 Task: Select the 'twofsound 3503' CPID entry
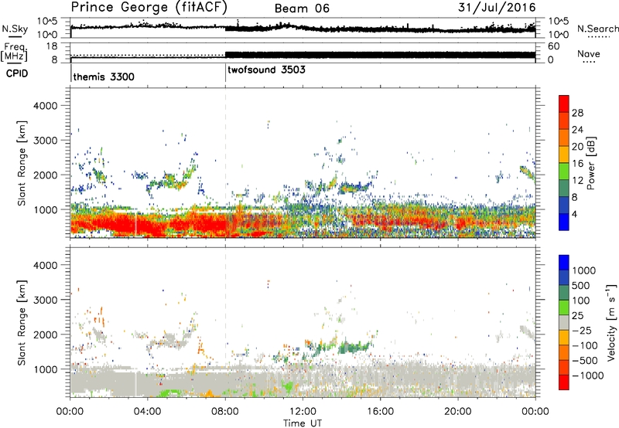[x=266, y=70]
